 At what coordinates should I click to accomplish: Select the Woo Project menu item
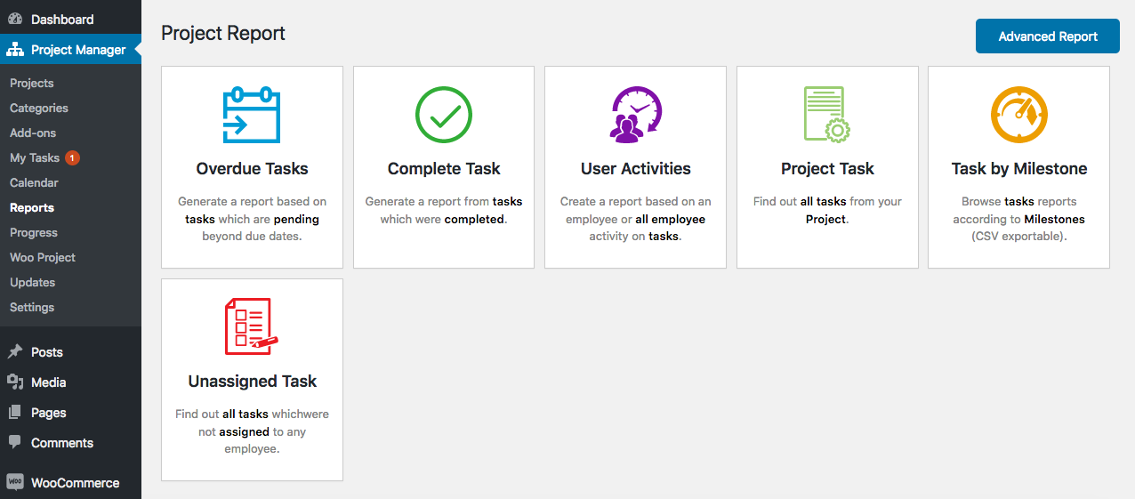(43, 257)
